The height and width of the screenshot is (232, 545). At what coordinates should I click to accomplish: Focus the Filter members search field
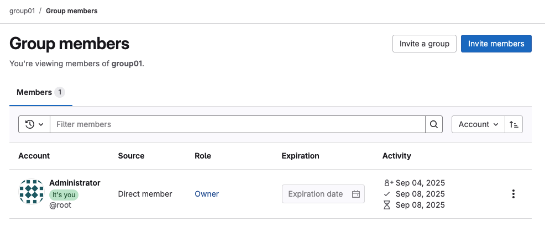[238, 124]
